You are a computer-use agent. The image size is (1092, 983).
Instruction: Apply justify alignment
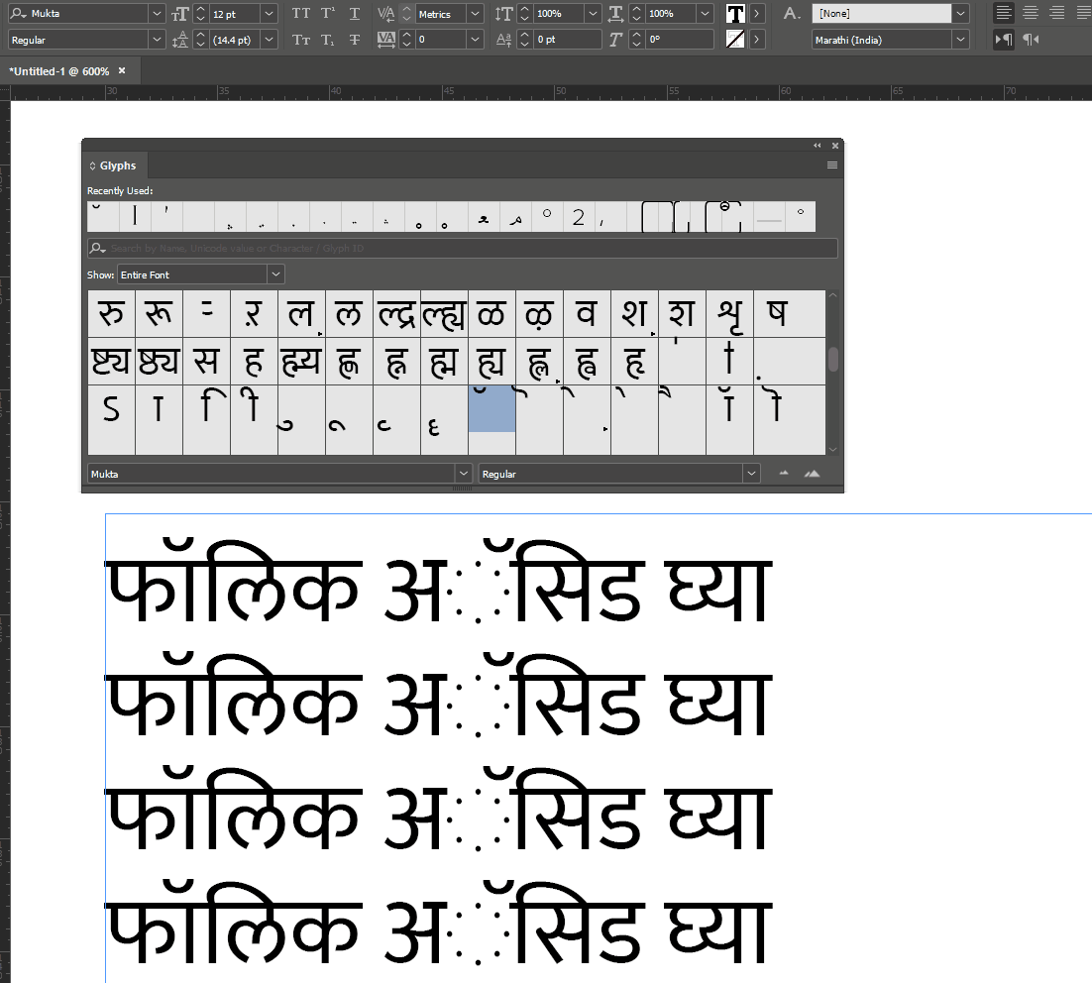1084,13
